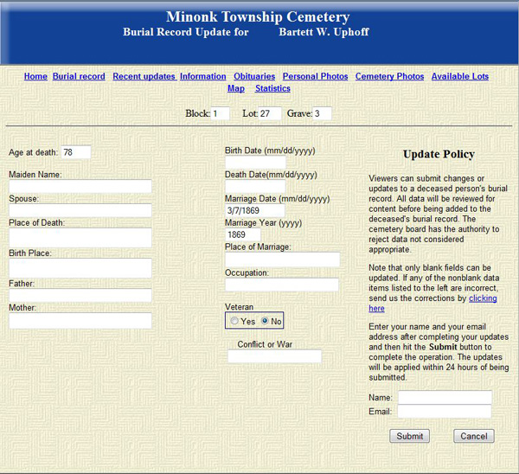Check Available Lots link

460,76
